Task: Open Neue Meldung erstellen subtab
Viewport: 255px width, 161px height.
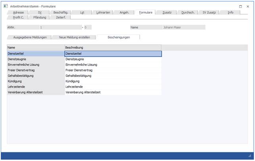Action: click(x=74, y=37)
